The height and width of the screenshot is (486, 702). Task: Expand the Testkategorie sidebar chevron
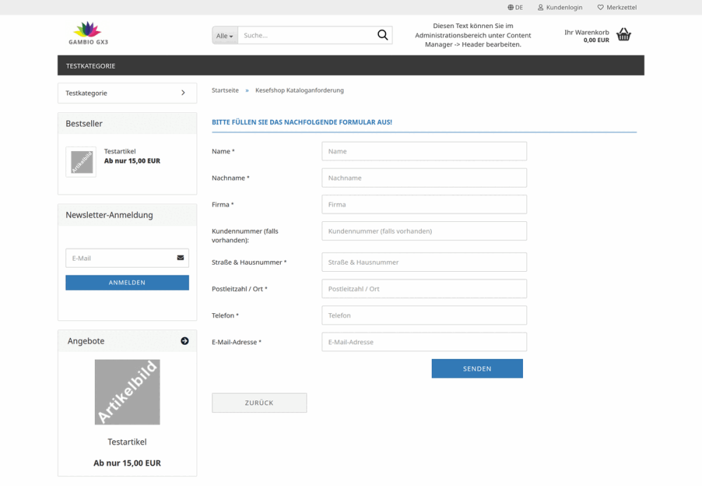coord(183,93)
